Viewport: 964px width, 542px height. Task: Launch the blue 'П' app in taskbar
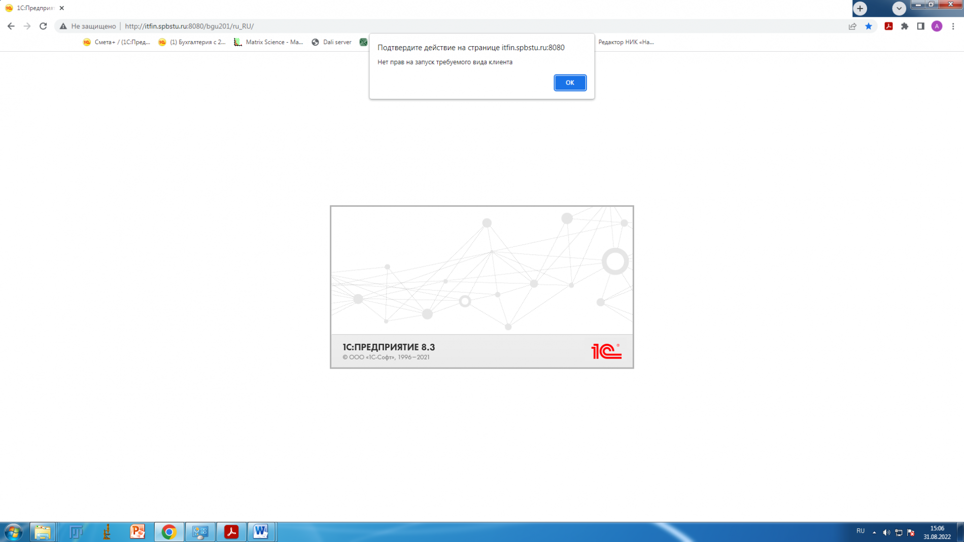coord(76,532)
